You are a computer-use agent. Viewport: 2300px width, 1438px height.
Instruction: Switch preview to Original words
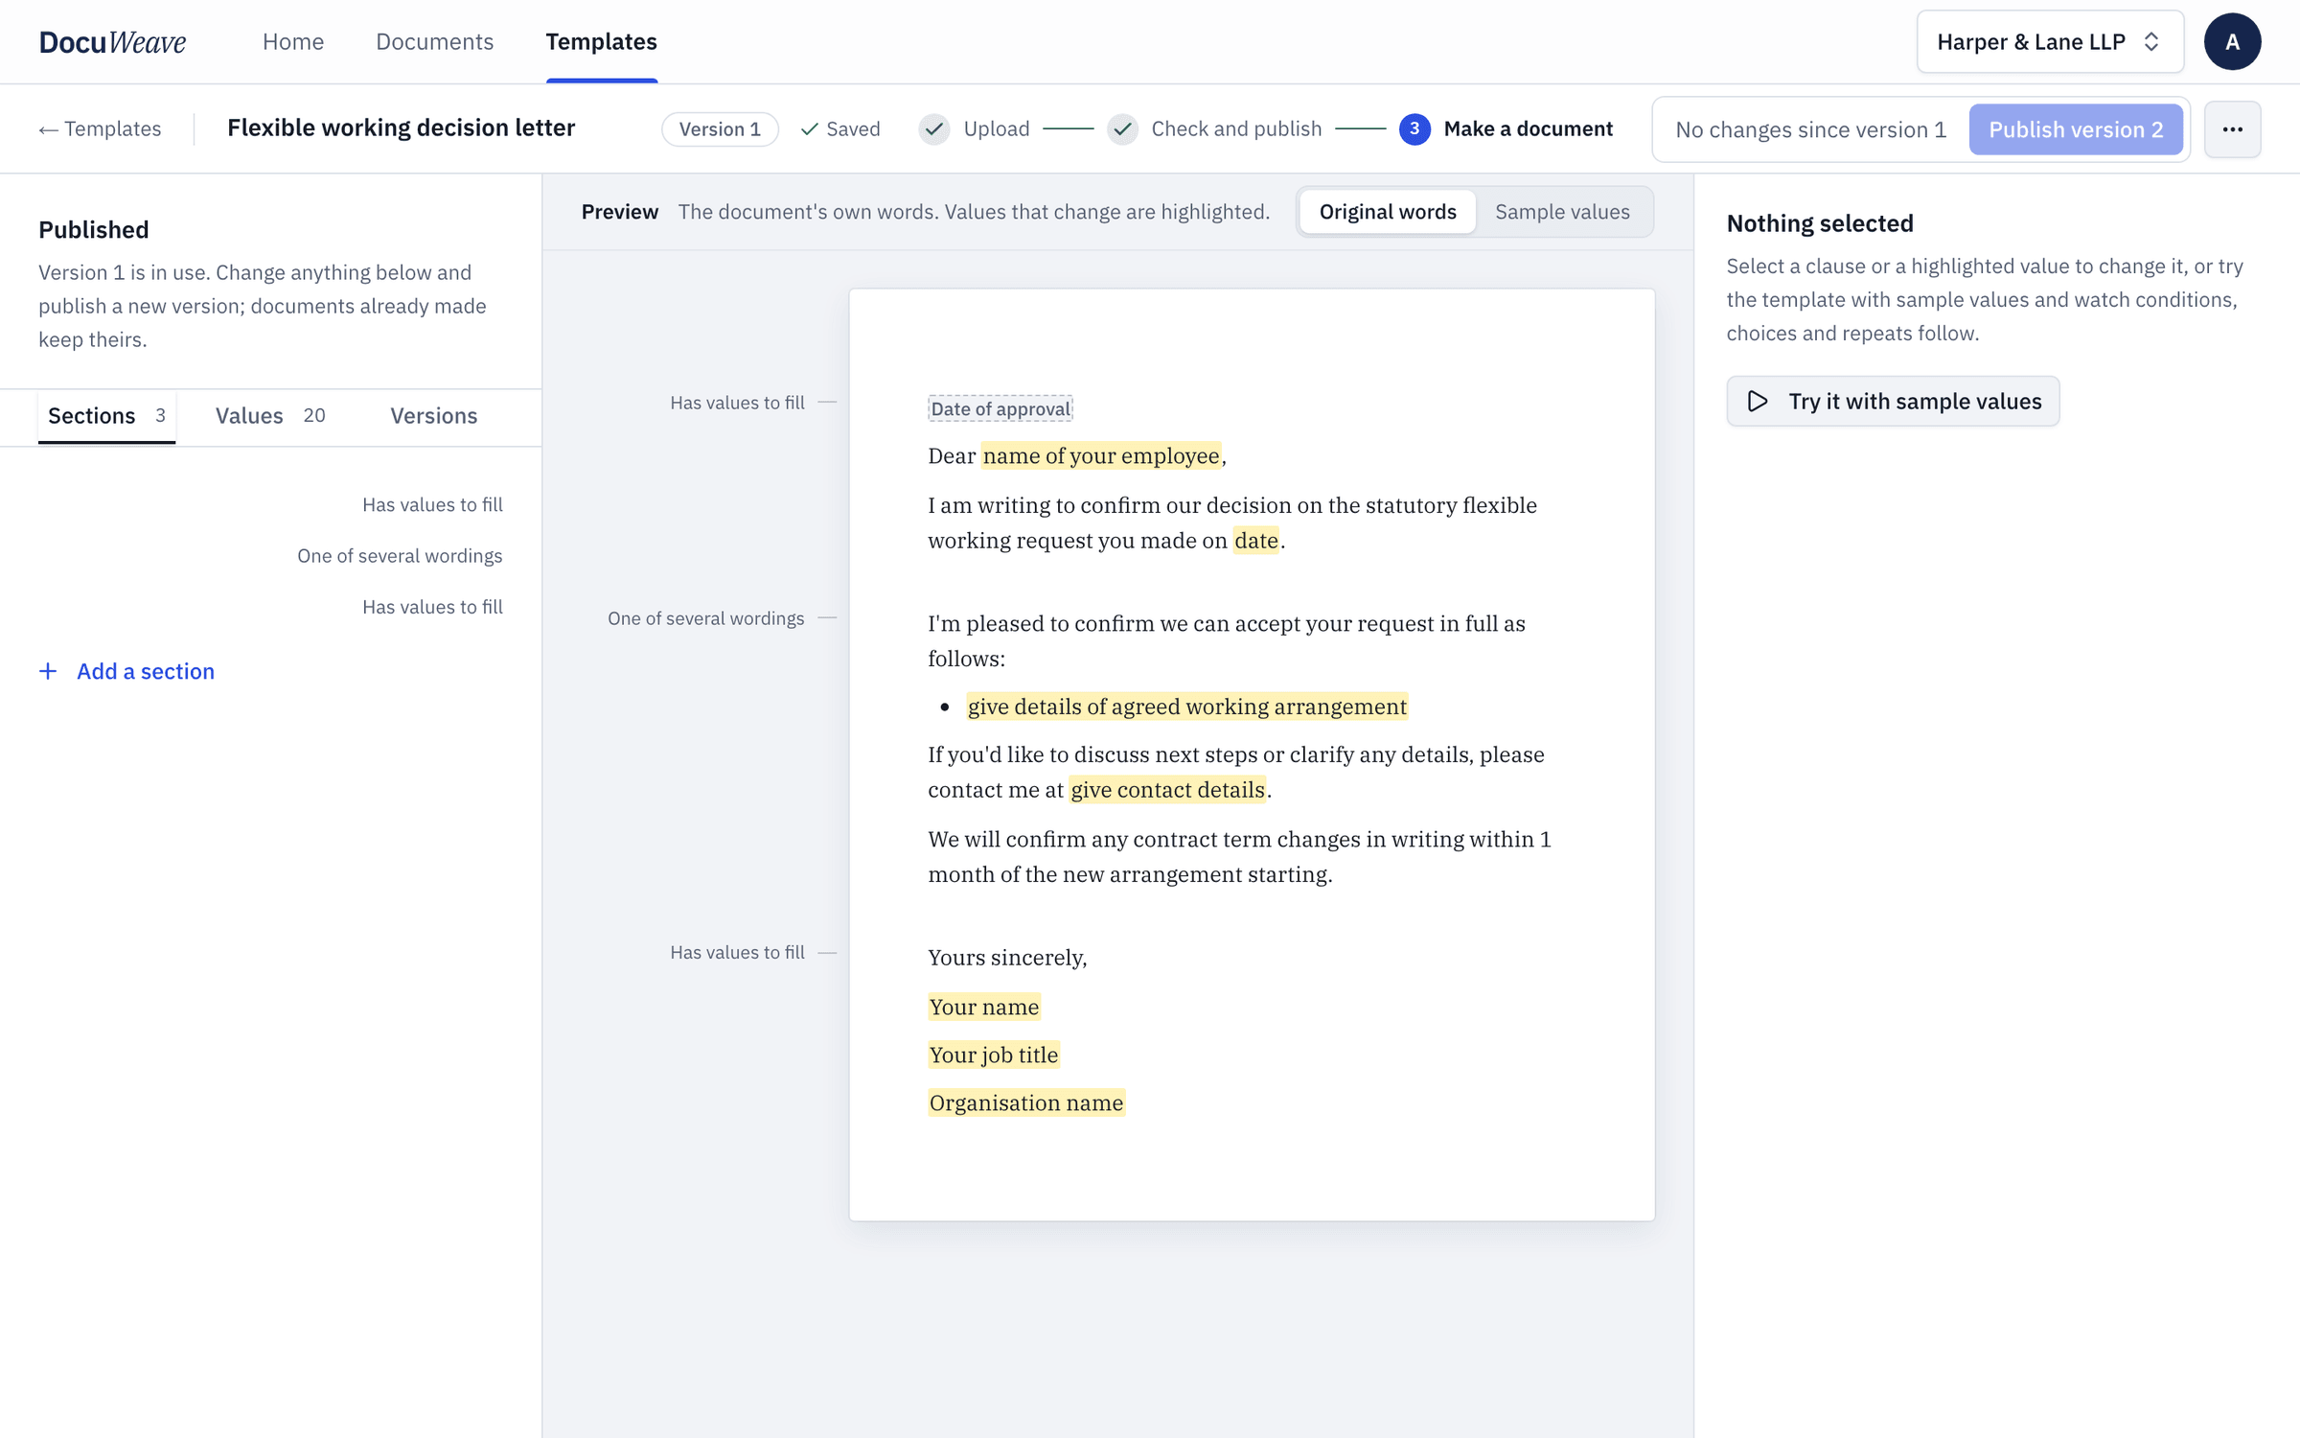[x=1387, y=212]
